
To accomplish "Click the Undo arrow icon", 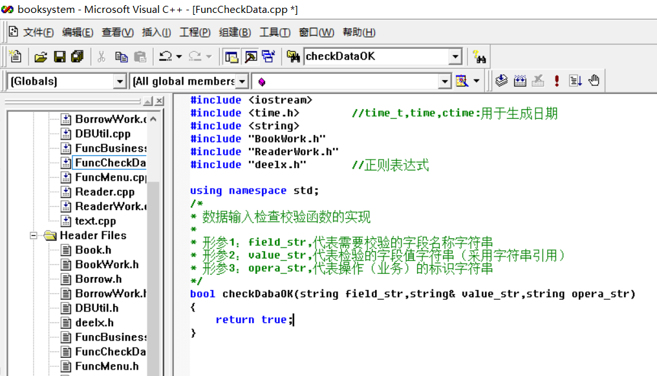I will coord(166,56).
